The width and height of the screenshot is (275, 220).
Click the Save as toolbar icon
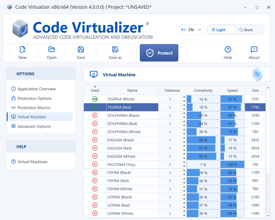point(115,53)
